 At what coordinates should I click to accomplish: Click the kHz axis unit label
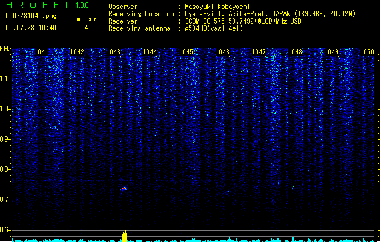coord(5,49)
